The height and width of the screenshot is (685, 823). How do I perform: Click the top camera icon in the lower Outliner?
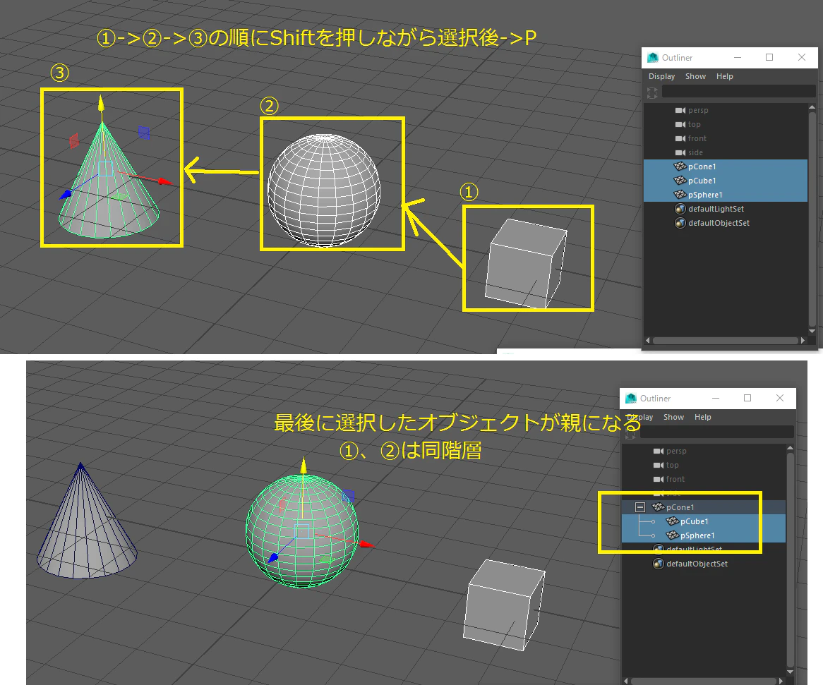coord(659,465)
